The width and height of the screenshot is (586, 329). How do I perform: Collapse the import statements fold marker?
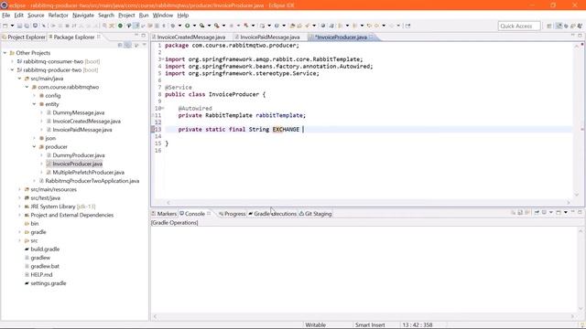pyautogui.click(x=163, y=59)
